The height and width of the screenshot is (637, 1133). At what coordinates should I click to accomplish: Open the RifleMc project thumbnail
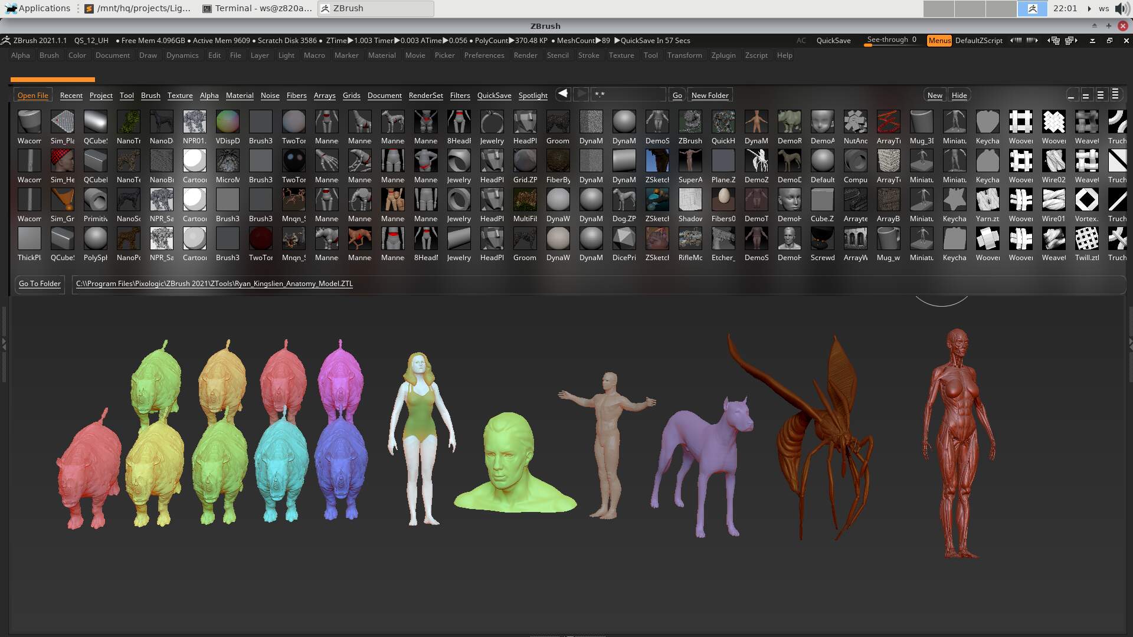(690, 238)
